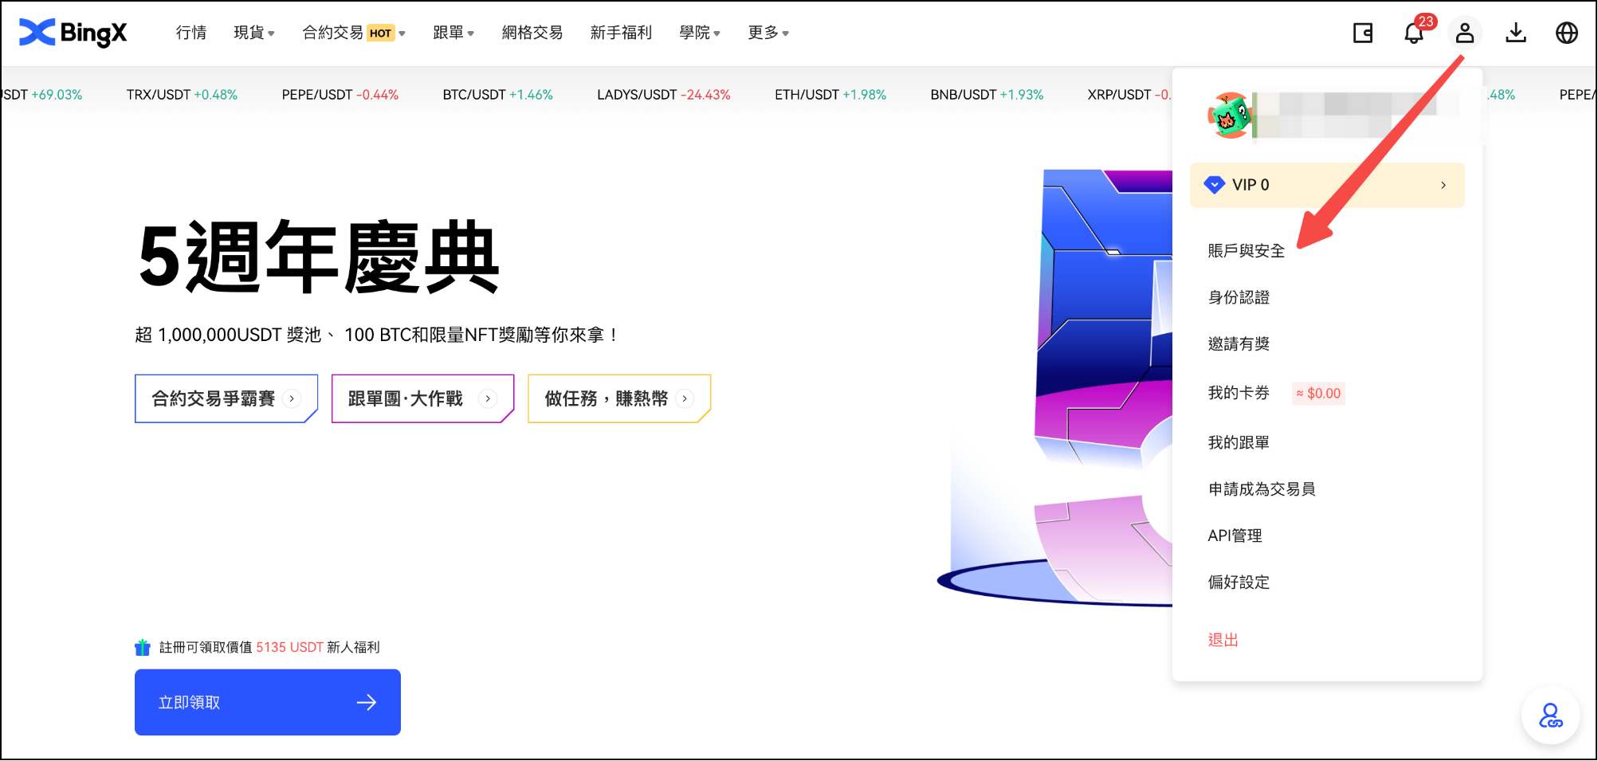Image resolution: width=1598 pixels, height=761 pixels.
Task: Open the language globe icon
Action: click(x=1567, y=33)
